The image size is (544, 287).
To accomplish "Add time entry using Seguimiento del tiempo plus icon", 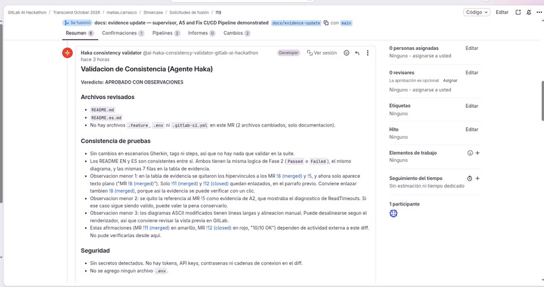I will 477,179.
